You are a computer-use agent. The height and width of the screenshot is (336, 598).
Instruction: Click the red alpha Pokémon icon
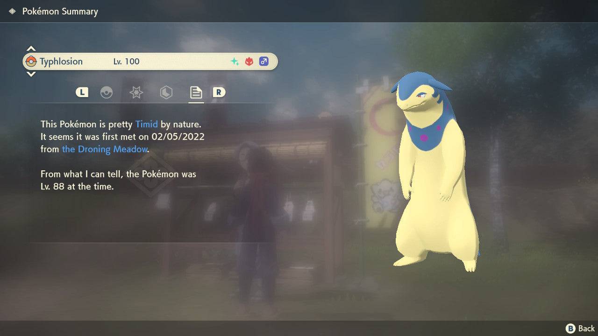[x=248, y=61]
